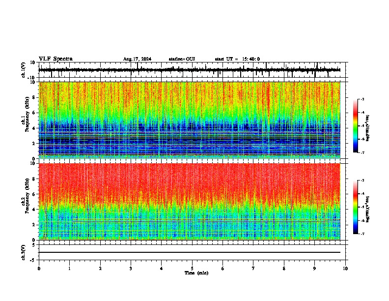Click the '-5' tick of ch.3(V) axis

point(33,260)
